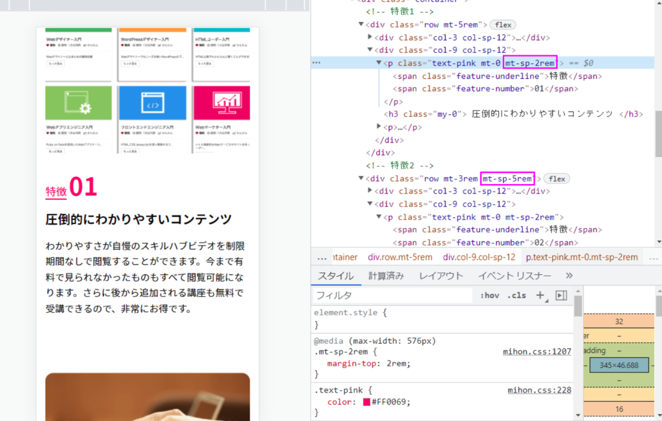
Task: Toggle the :hov element state button
Action: point(489,295)
